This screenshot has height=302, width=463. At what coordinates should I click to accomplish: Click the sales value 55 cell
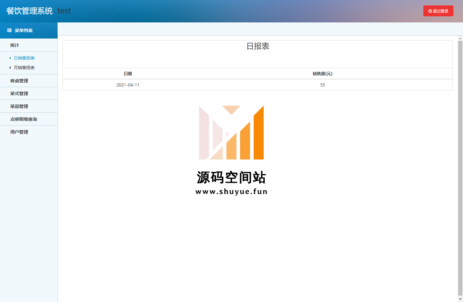pyautogui.click(x=323, y=85)
